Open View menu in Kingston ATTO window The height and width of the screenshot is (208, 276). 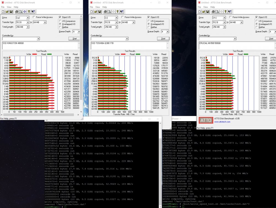pyautogui.click(x=9, y=7)
